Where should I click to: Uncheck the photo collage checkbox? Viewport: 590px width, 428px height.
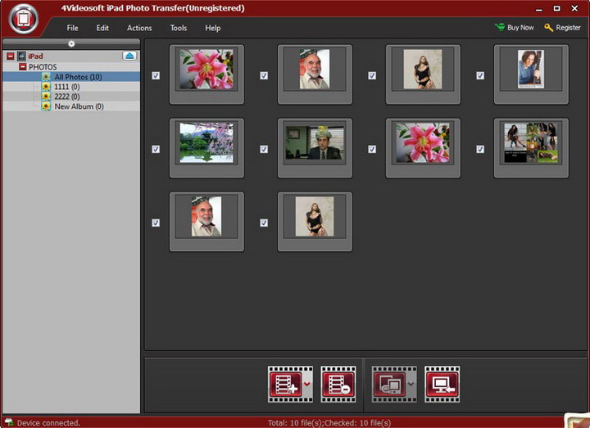tap(480, 150)
